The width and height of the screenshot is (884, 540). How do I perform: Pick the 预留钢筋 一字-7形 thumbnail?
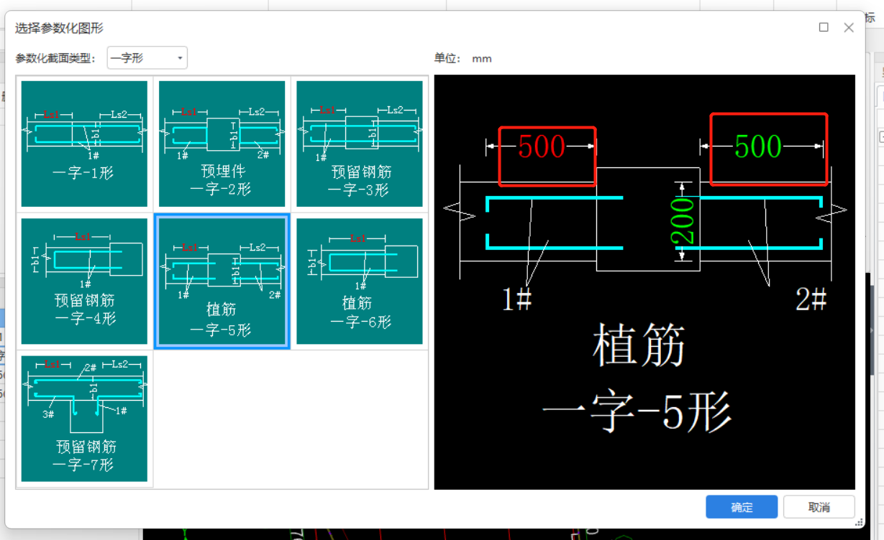point(84,419)
